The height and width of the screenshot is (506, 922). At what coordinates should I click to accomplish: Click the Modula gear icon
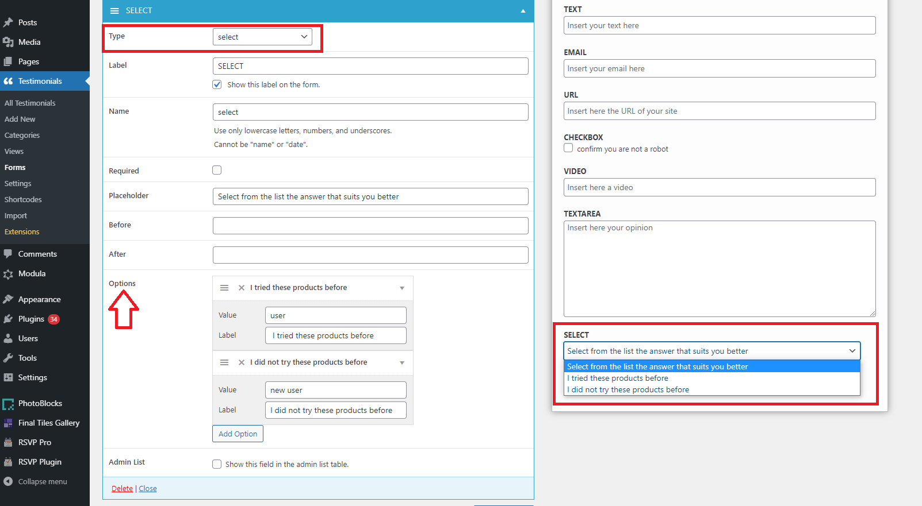[8, 274]
